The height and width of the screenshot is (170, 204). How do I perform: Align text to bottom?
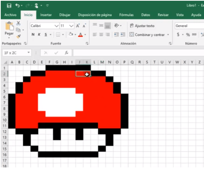(x=107, y=26)
